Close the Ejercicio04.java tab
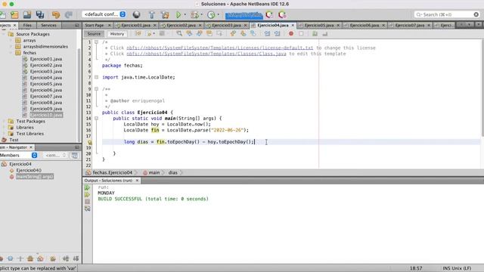The image size is (484, 272). 293,25
